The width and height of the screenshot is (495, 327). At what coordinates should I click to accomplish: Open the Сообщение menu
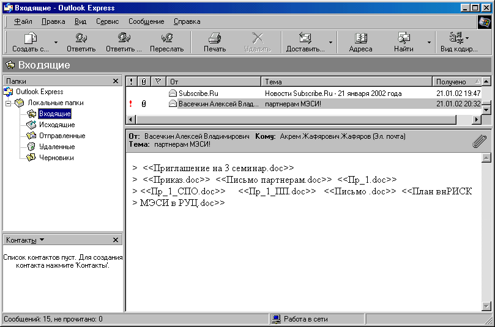click(x=146, y=21)
